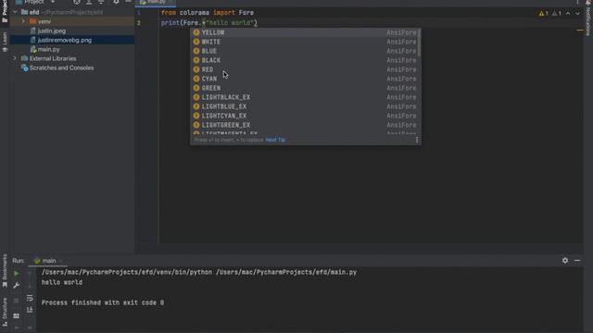The image size is (593, 333).
Task: Choose LIGHTCYAN_EX completion item
Action: point(305,116)
